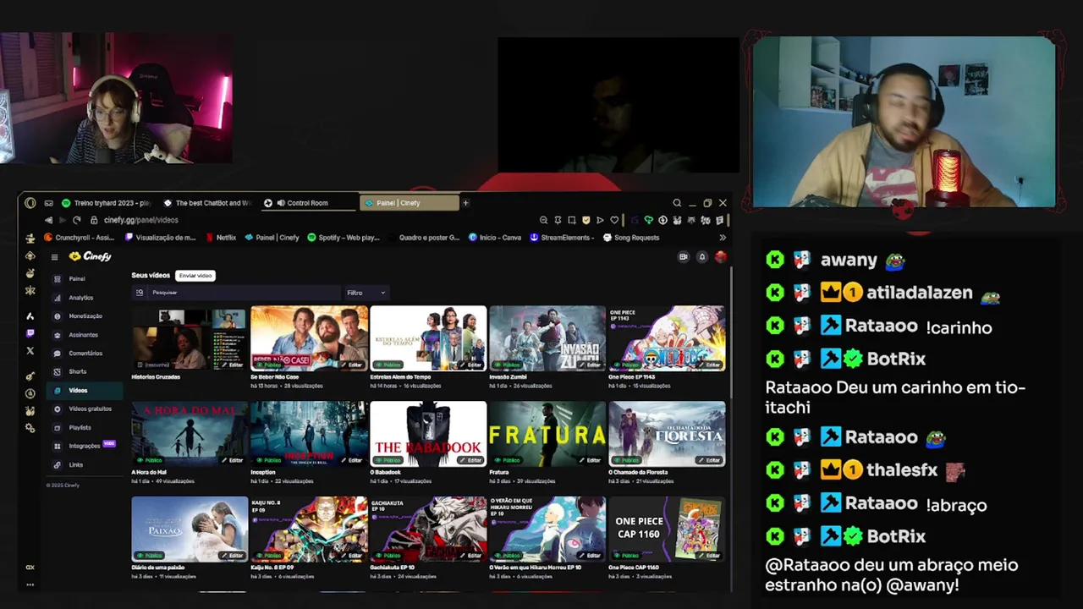This screenshot has height=609, width=1083.
Task: Toggle Público badge on O Chamado da Floresta
Action: [627, 460]
